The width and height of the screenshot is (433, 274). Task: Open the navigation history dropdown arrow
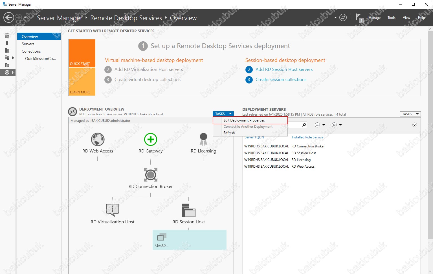[25, 17]
